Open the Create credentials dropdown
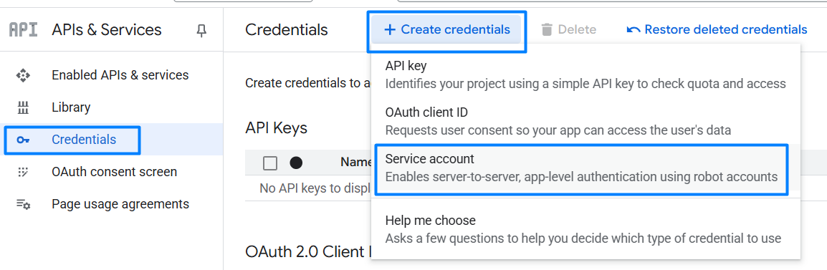 [446, 29]
